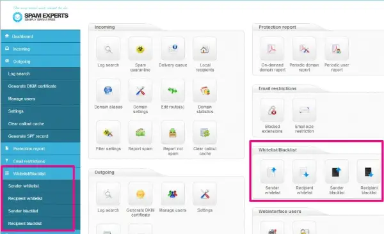The height and width of the screenshot is (234, 384).
Task: Collapse the Whitelist/Blacklist sidebar section
Action: point(41,173)
